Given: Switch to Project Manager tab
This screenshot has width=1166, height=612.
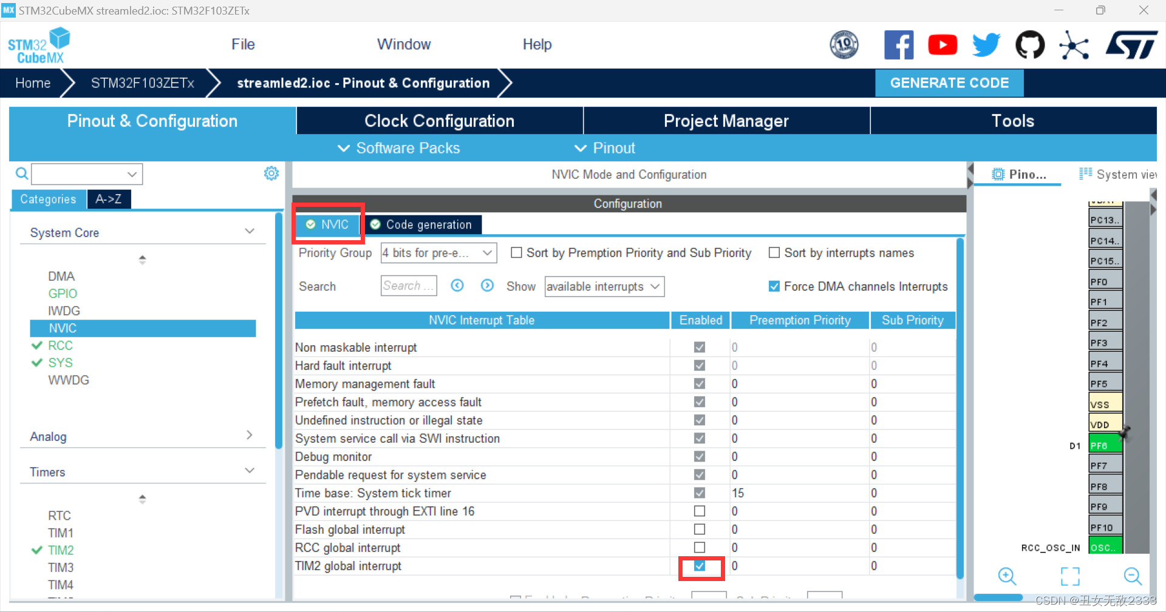Looking at the screenshot, I should (726, 121).
